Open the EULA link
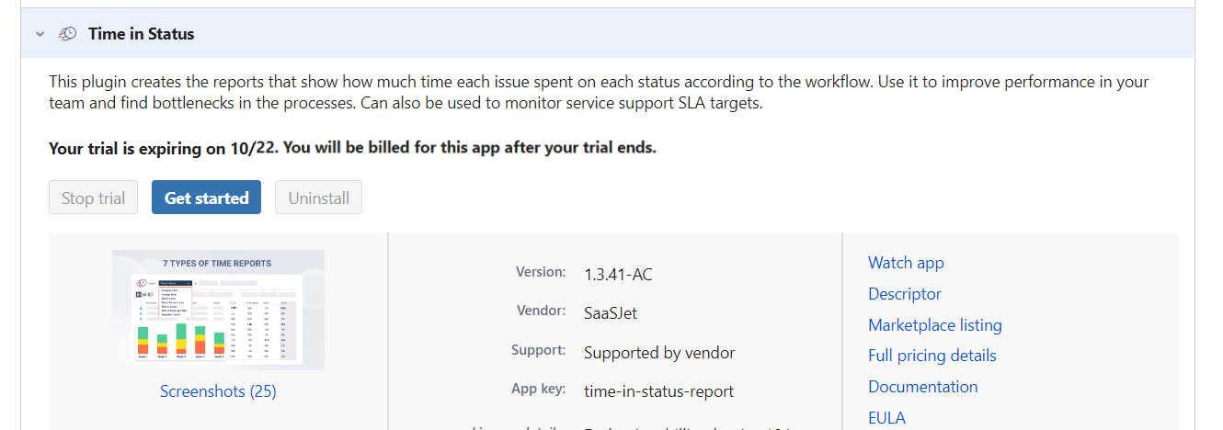 886,418
